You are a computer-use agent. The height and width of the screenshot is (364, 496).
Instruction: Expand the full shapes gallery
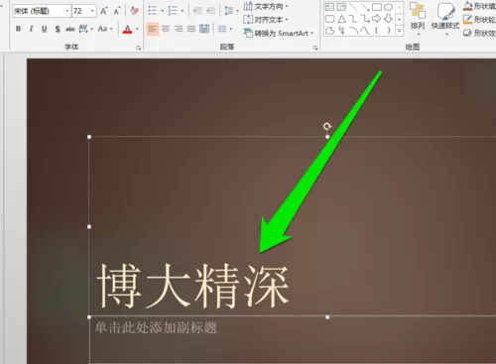pyautogui.click(x=400, y=31)
